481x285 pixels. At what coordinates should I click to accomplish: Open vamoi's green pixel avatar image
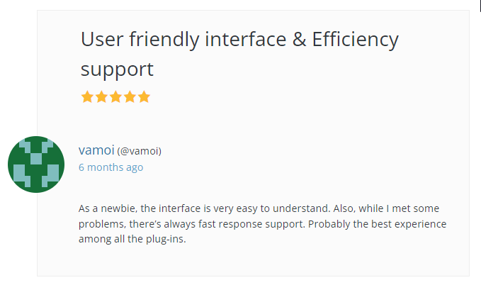(36, 164)
